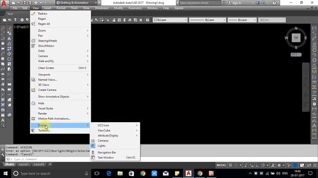
Task: Expand the Attribute Display submenu
Action: click(x=115, y=135)
